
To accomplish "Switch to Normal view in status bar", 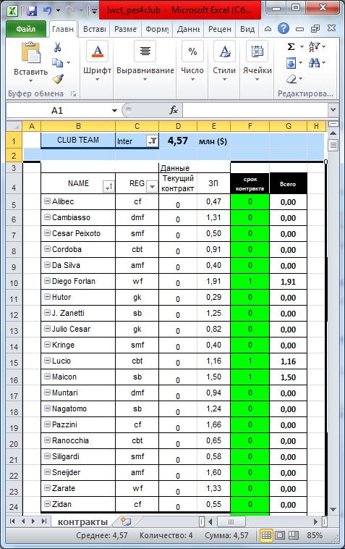I will (266, 535).
